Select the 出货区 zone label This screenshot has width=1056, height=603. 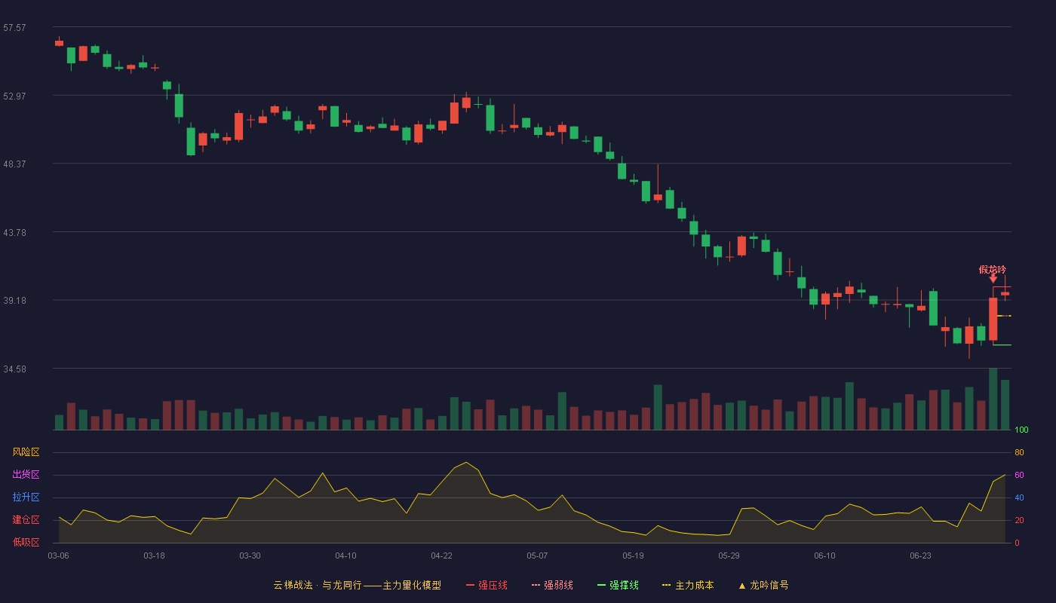click(x=26, y=475)
